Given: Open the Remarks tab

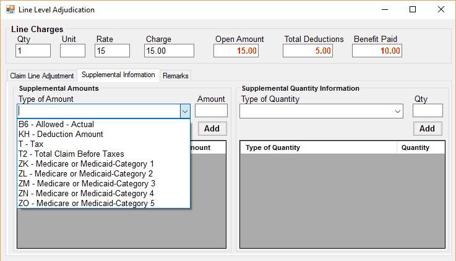Looking at the screenshot, I should pyautogui.click(x=176, y=76).
